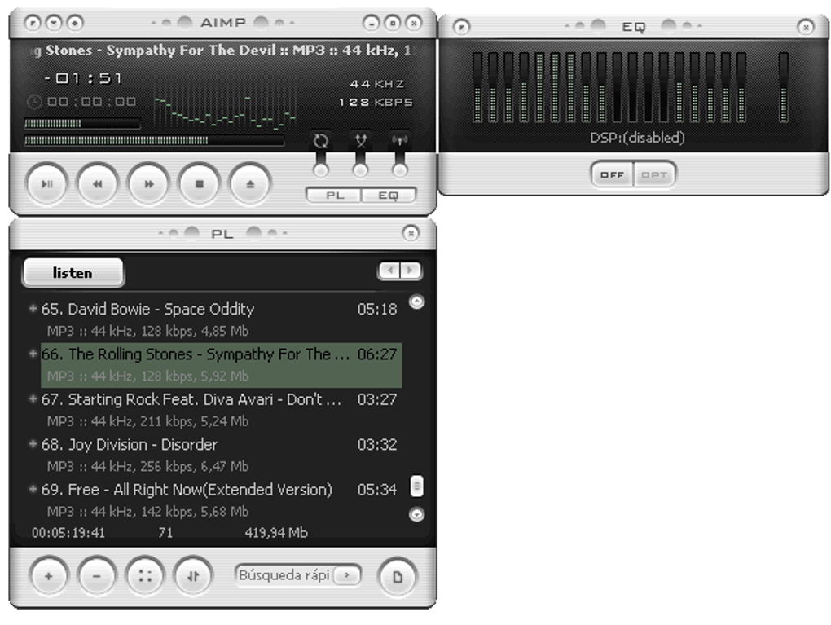Image resolution: width=831 pixels, height=625 pixels.
Task: Minimize the AIMP player window
Action: tap(371, 24)
